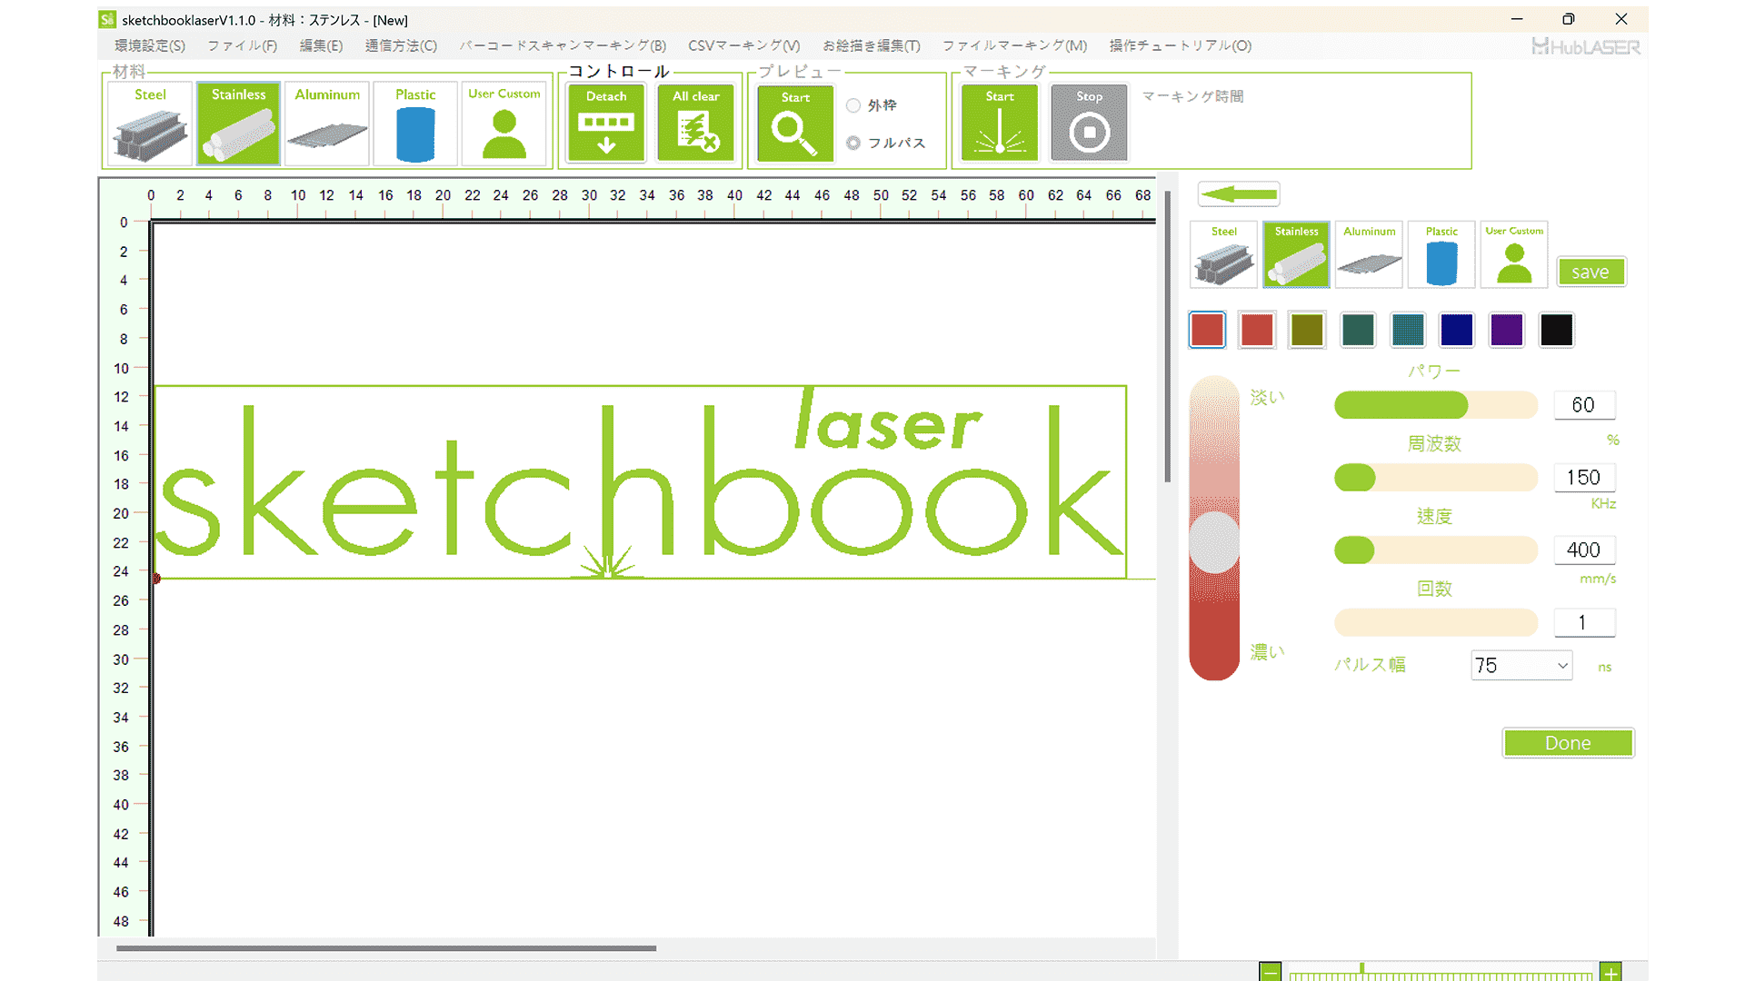This screenshot has width=1745, height=981.
Task: Click the 速度 speed slider
Action: click(x=1436, y=550)
